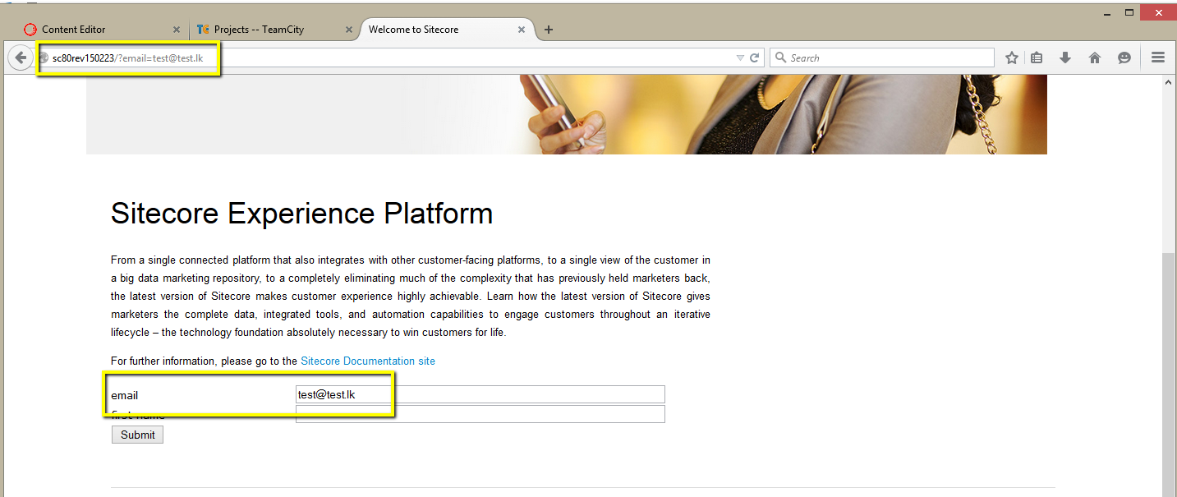Click the banner image of phone
The image size is (1177, 497).
567,114
